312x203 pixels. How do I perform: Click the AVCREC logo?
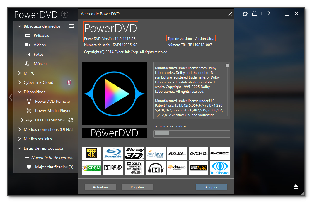[x=220, y=153]
